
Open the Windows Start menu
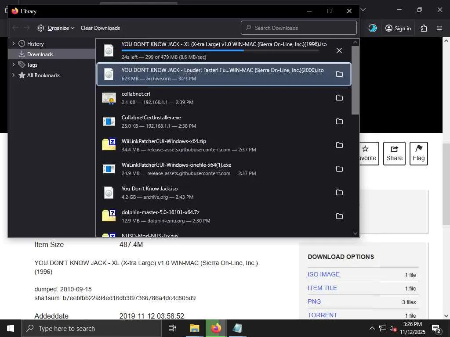point(11,328)
